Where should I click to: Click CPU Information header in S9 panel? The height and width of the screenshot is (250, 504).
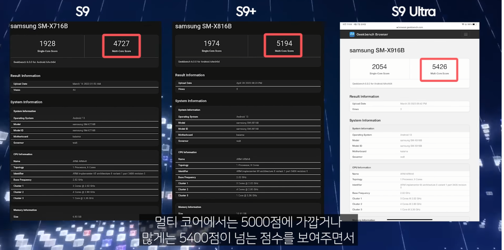coord(23,154)
